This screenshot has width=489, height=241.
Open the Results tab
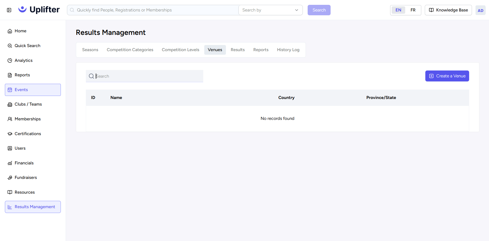pyautogui.click(x=238, y=50)
